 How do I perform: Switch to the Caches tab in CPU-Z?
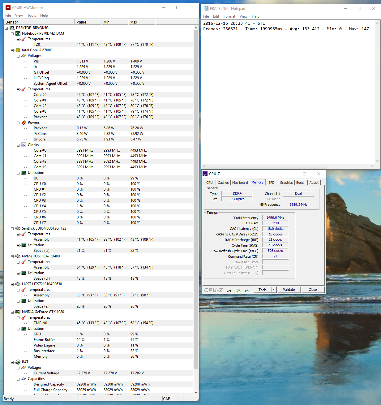tap(223, 183)
